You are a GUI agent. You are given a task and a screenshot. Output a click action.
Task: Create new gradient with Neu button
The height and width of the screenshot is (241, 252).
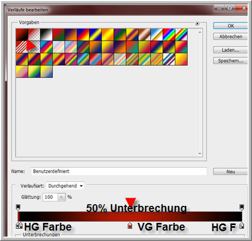231,172
